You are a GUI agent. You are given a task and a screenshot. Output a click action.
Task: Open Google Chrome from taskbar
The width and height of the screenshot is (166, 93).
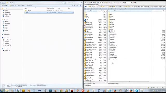coord(61,91)
